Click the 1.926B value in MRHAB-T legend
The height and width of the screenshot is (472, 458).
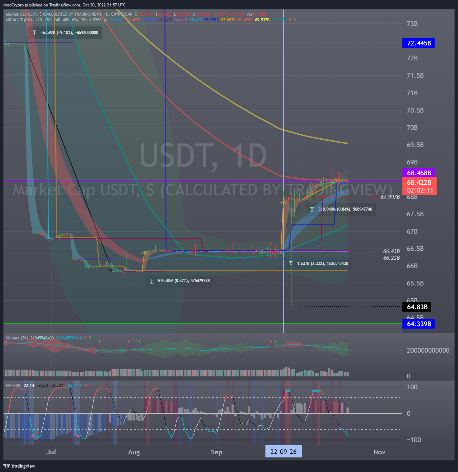tap(96, 20)
